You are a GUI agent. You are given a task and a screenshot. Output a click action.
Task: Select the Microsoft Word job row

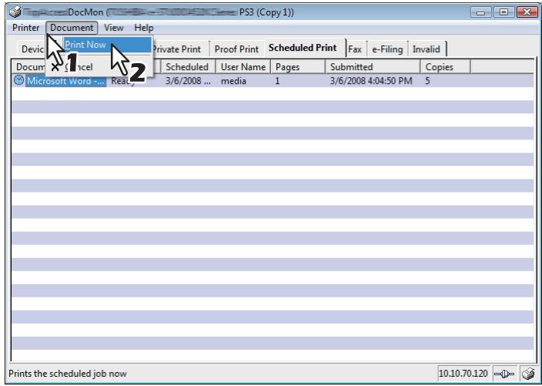click(273, 81)
